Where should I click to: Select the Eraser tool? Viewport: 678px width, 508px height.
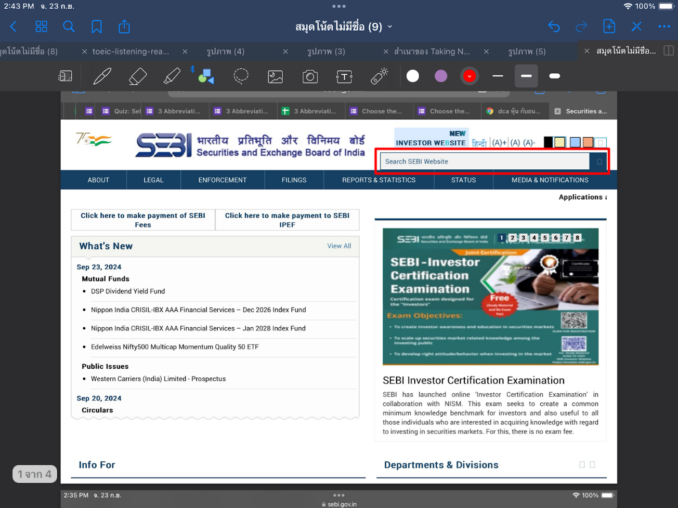(137, 76)
